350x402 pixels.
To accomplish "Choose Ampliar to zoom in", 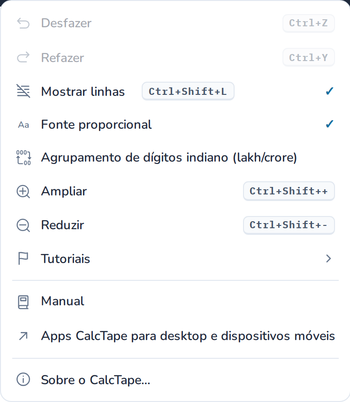I will click(x=175, y=191).
